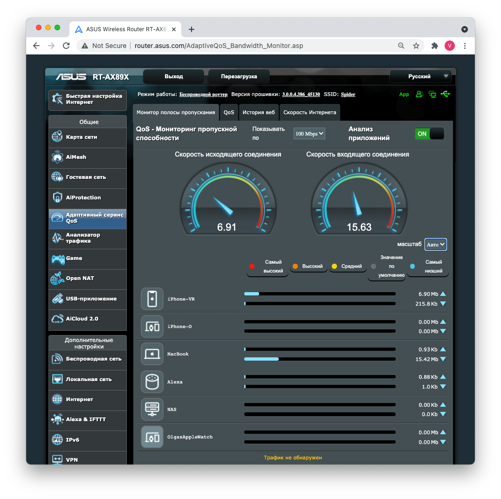
Task: Click the iPhone-VR device icon
Action: click(152, 299)
